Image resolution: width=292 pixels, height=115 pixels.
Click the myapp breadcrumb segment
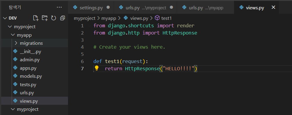pos(109,18)
